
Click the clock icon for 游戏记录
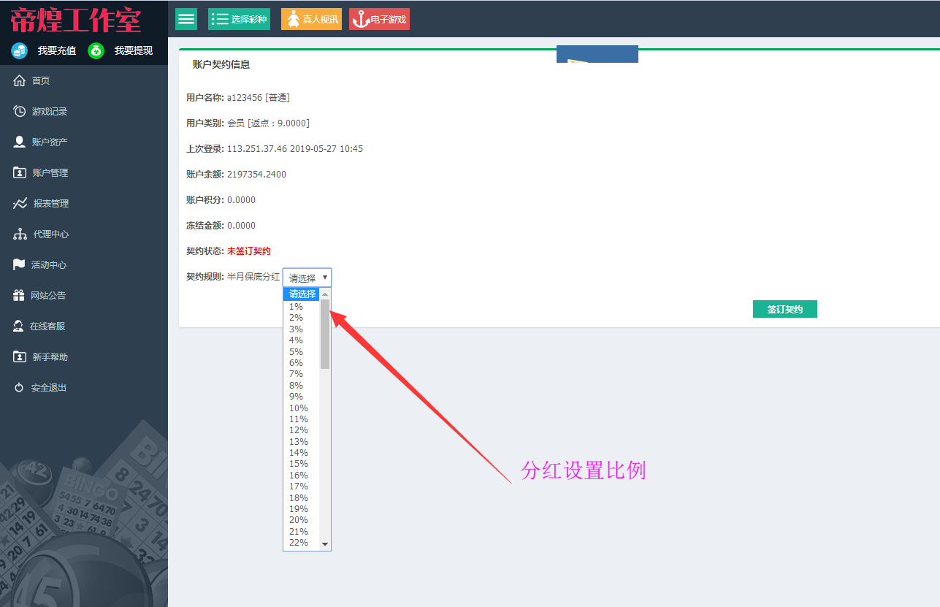(x=20, y=111)
